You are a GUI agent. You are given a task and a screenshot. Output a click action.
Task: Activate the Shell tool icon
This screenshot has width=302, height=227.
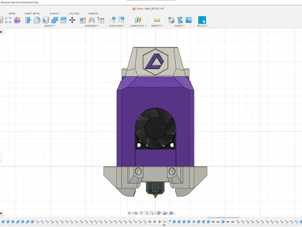[x=46, y=20]
